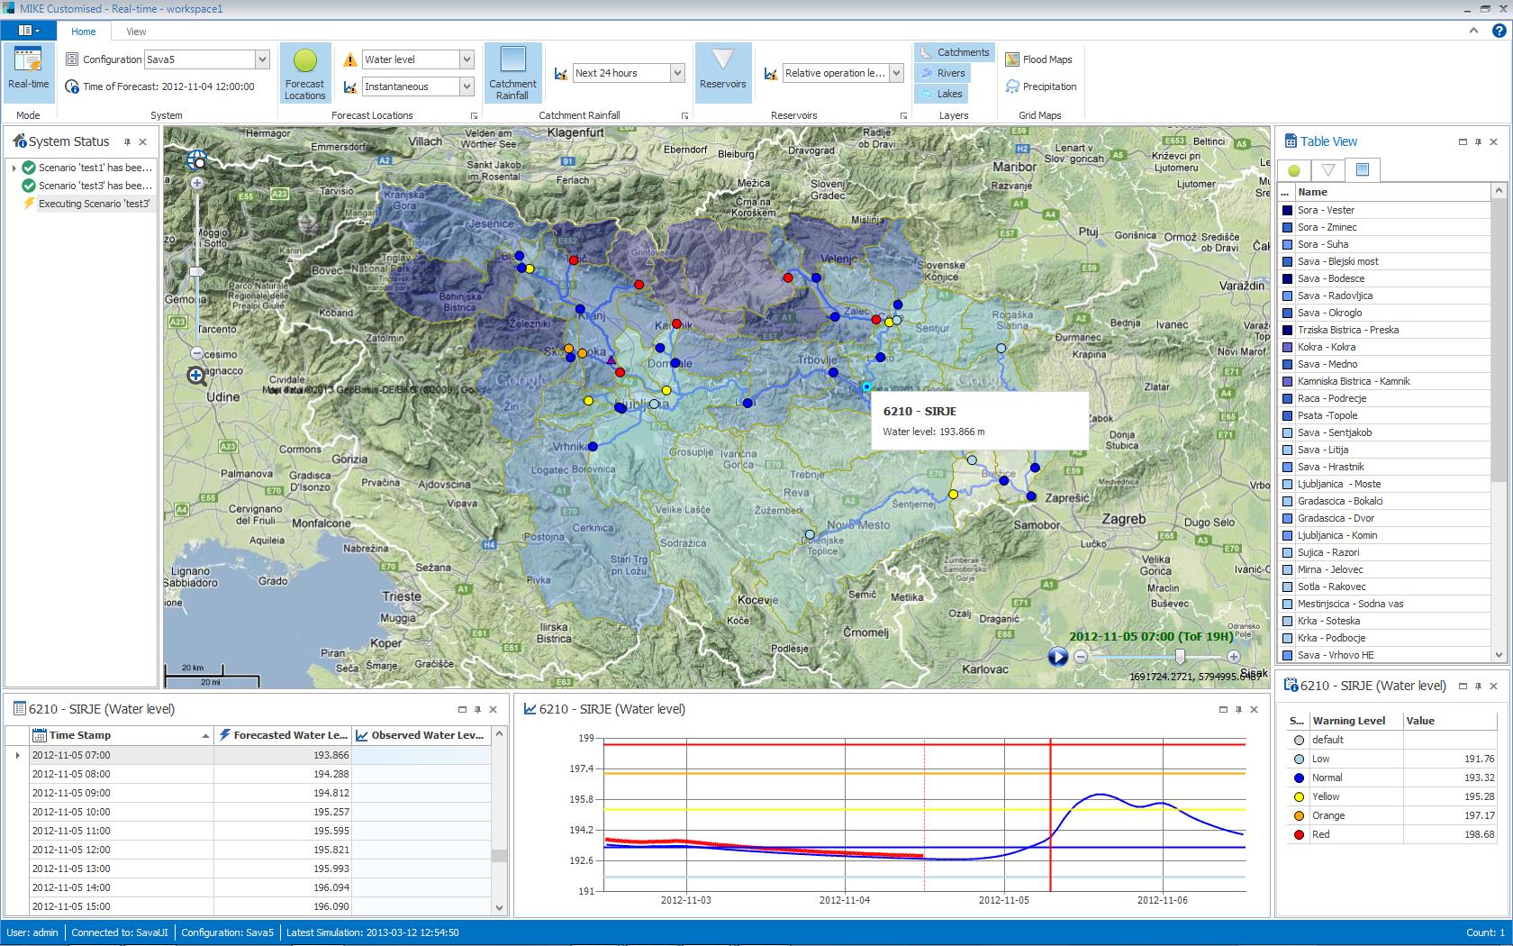1513x946 pixels.
Task: Click the forecast time slider handle
Action: [1180, 657]
